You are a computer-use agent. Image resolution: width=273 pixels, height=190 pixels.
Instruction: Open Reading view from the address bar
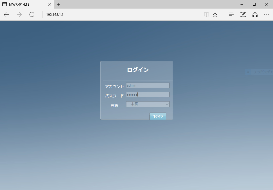coord(206,15)
